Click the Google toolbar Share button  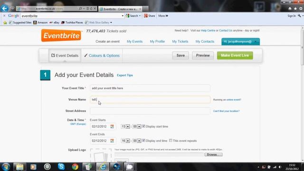tap(150, 16)
